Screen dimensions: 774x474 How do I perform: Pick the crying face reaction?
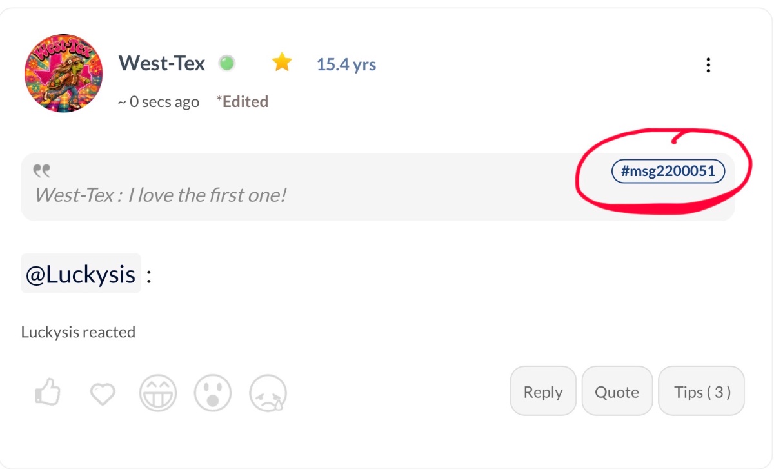268,393
